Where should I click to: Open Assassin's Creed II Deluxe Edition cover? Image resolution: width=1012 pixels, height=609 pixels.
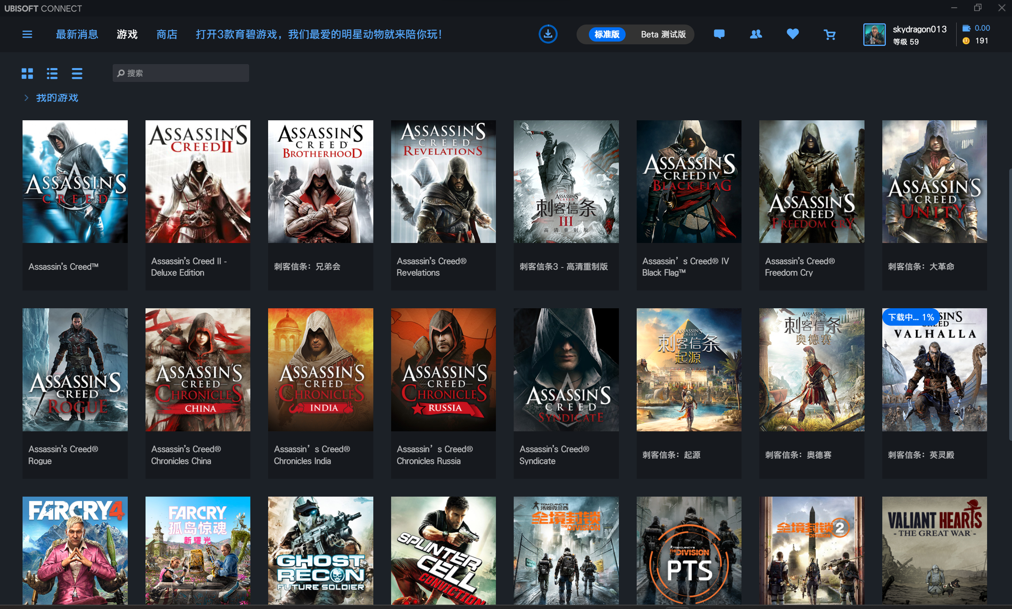click(198, 181)
